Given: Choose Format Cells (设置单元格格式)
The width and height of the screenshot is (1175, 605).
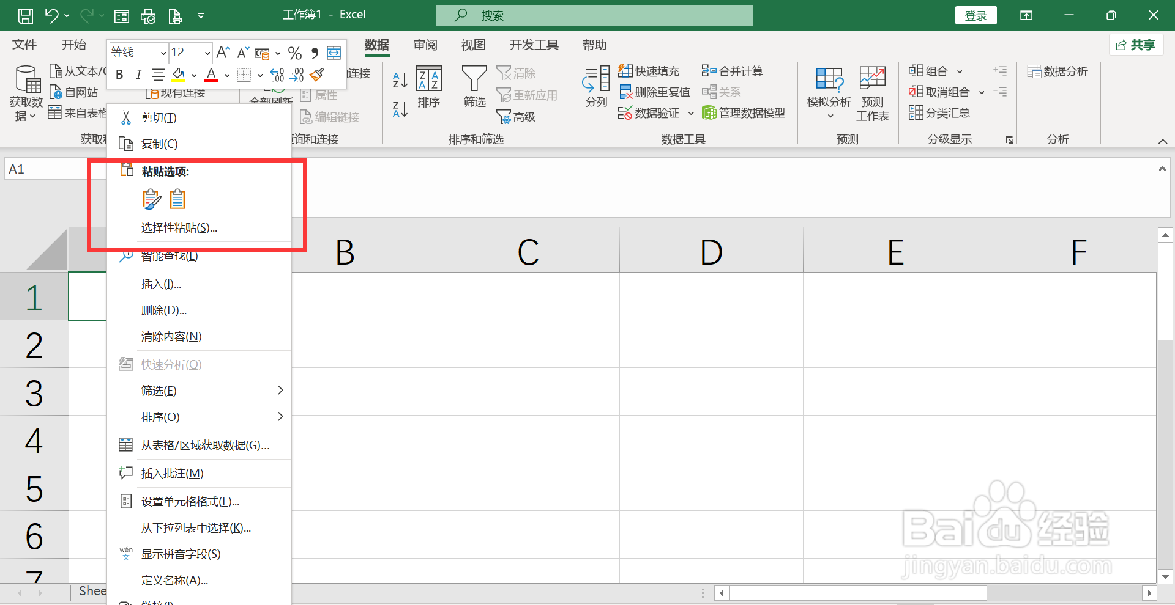Looking at the screenshot, I should pyautogui.click(x=199, y=502).
